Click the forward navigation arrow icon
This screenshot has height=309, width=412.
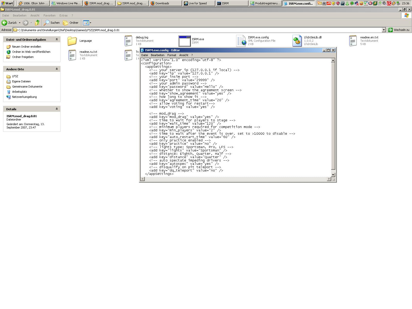pos(25,23)
